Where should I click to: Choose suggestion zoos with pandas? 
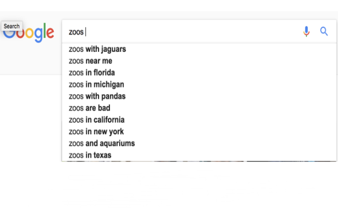pyautogui.click(x=199, y=96)
